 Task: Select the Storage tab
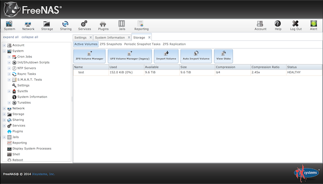tap(139, 38)
